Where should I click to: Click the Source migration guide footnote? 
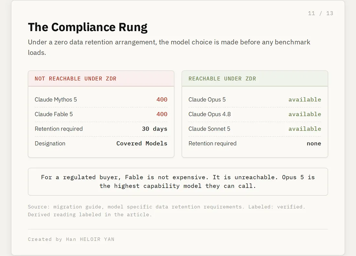[x=166, y=211]
